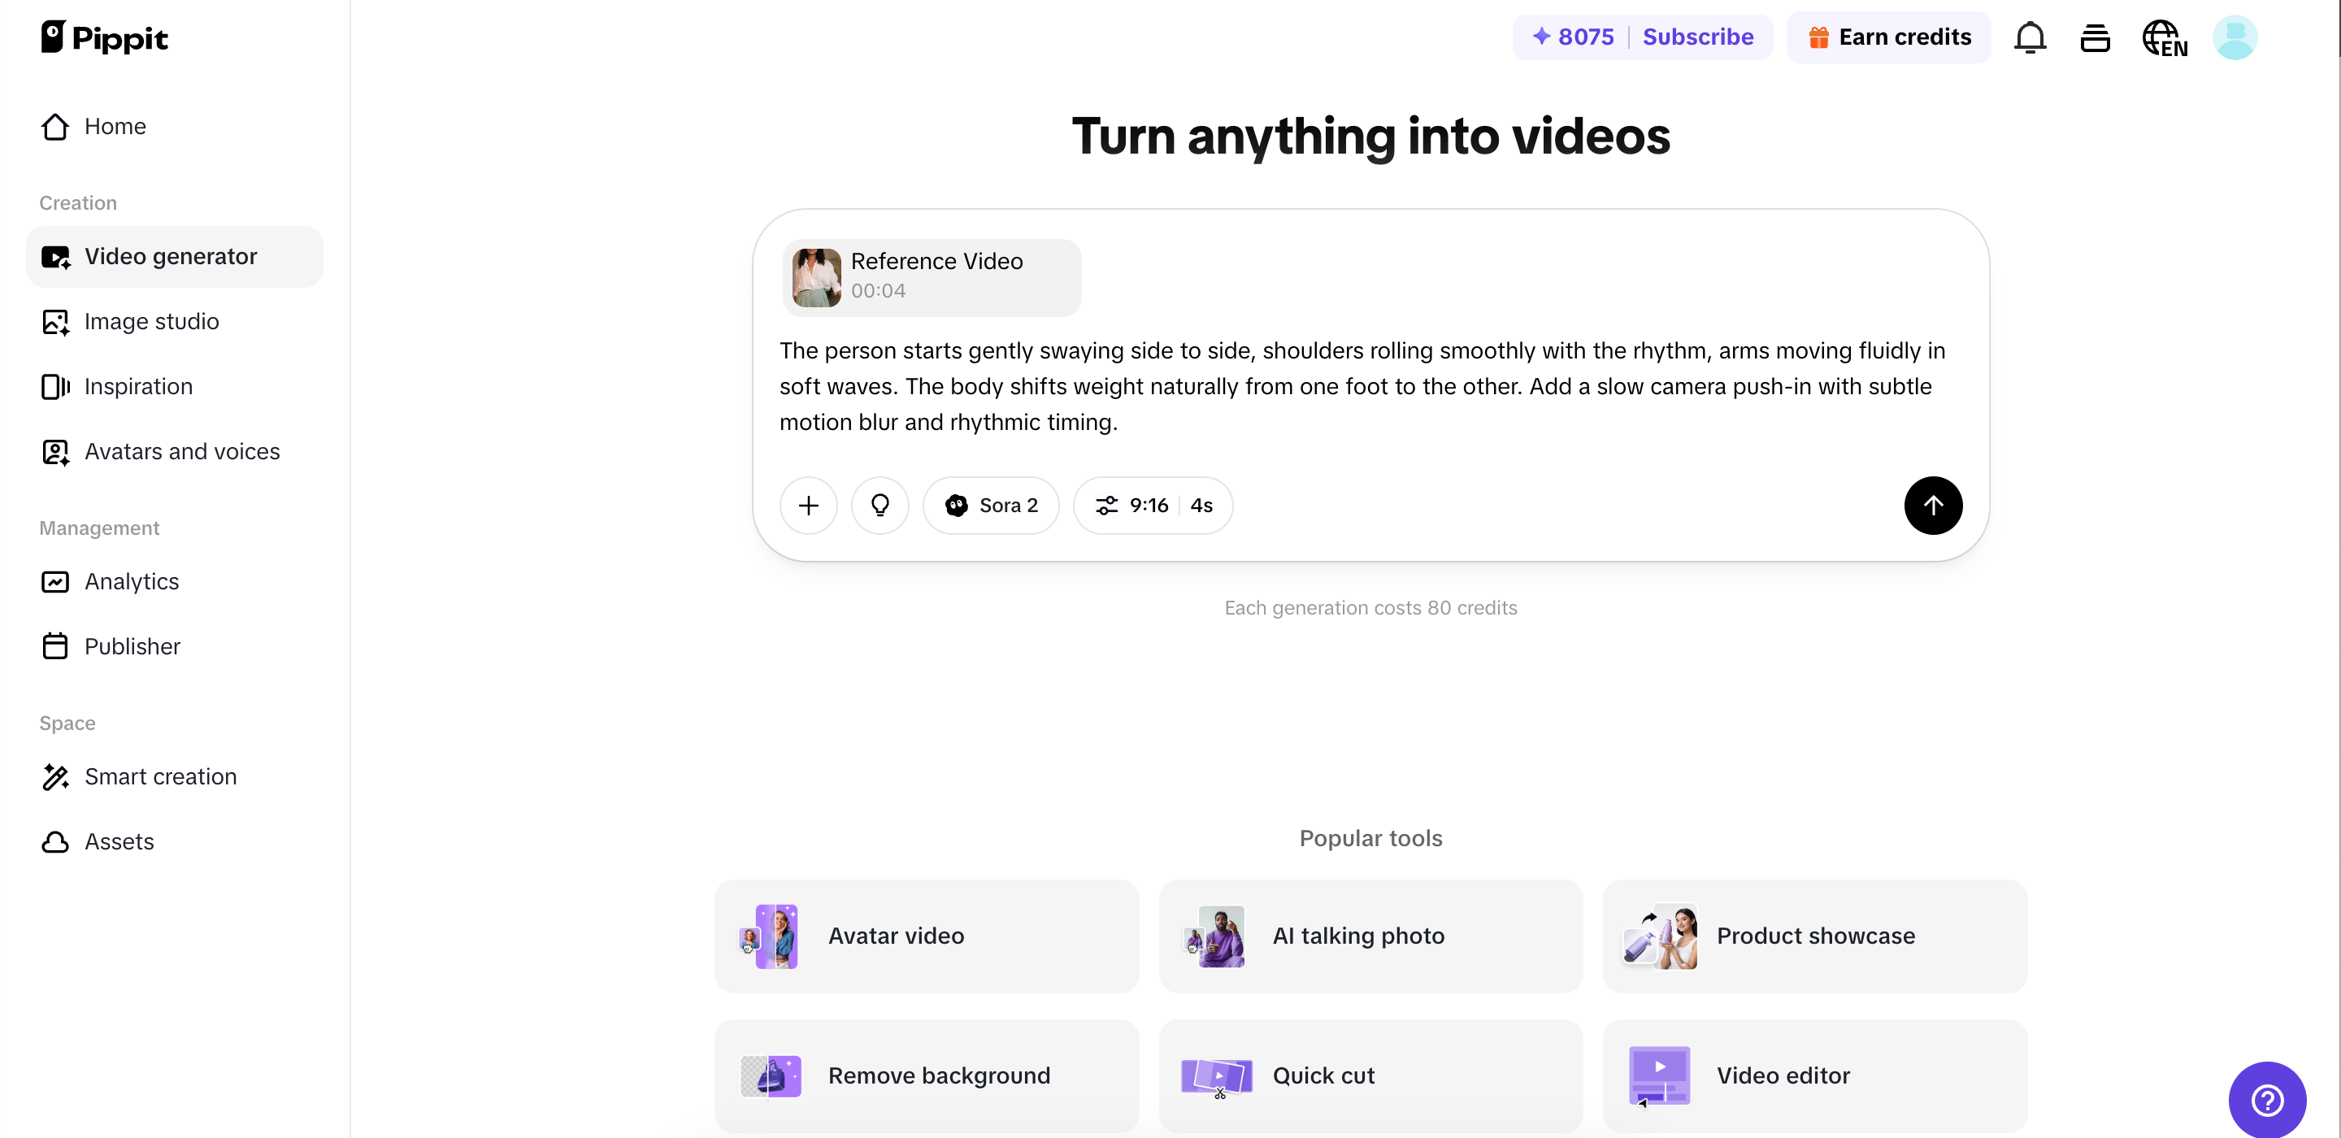Add media with the plus icon
This screenshot has width=2341, height=1138.
pyautogui.click(x=808, y=506)
